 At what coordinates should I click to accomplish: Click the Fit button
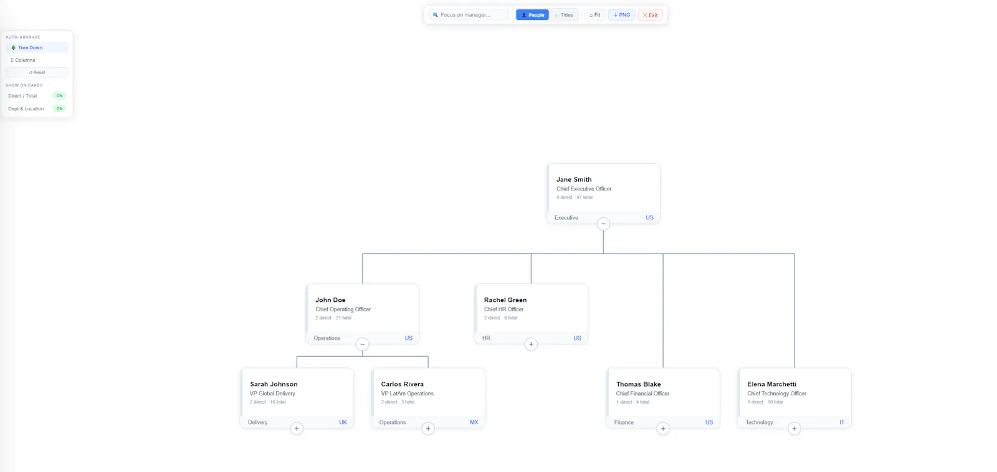click(595, 15)
